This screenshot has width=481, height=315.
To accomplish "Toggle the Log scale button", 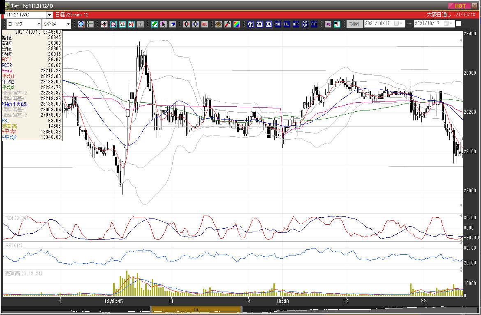I will click(x=328, y=24).
